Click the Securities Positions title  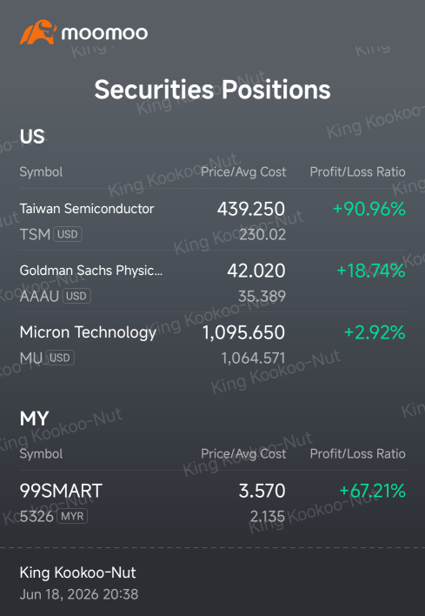pos(212,89)
